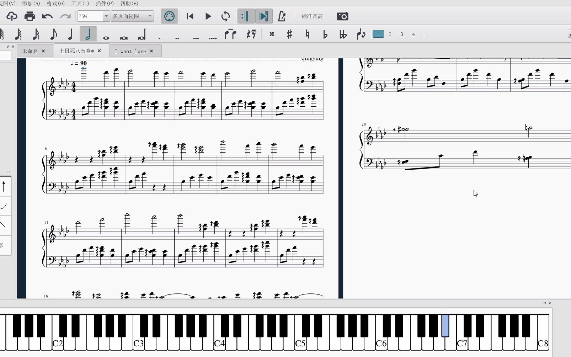Open the 视图(V) menu

7,4
